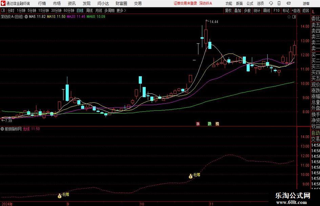320x206 pixels.
Task: Open the customer service headset icon
Action: 271,3
